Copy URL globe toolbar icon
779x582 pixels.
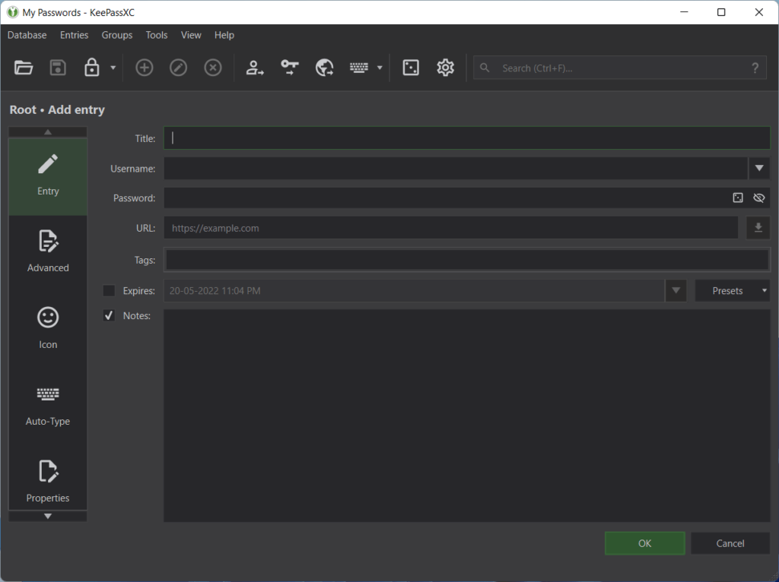[x=324, y=68]
